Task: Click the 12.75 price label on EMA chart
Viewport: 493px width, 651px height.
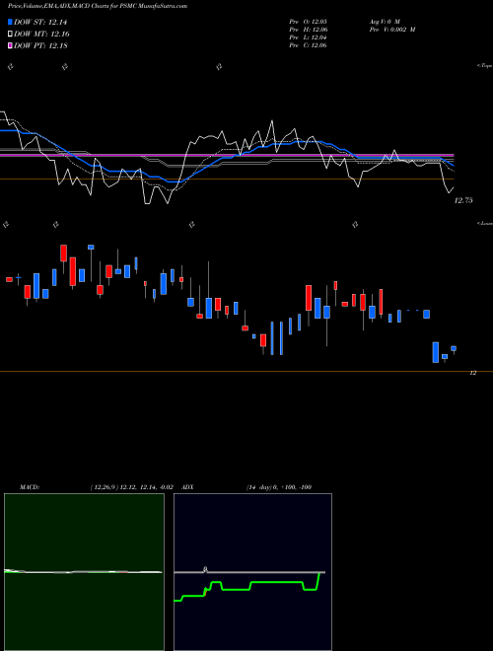Action: [463, 200]
